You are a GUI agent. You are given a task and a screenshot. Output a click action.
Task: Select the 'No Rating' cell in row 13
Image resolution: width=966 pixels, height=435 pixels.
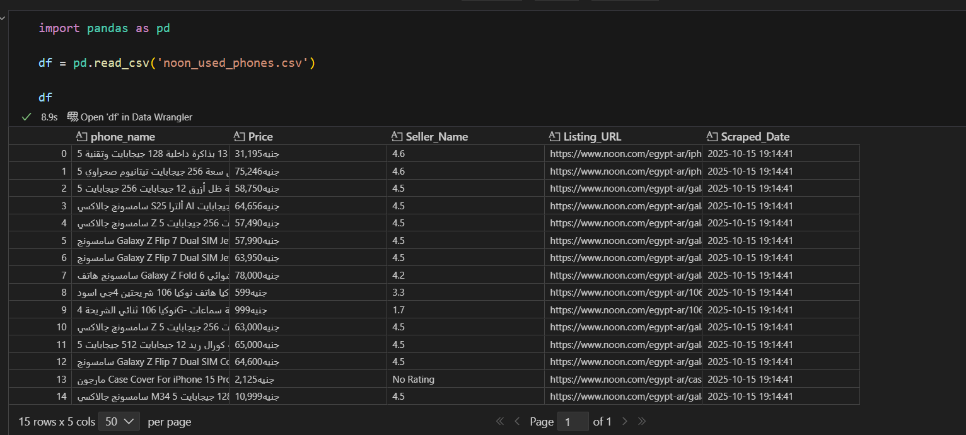tap(413, 380)
